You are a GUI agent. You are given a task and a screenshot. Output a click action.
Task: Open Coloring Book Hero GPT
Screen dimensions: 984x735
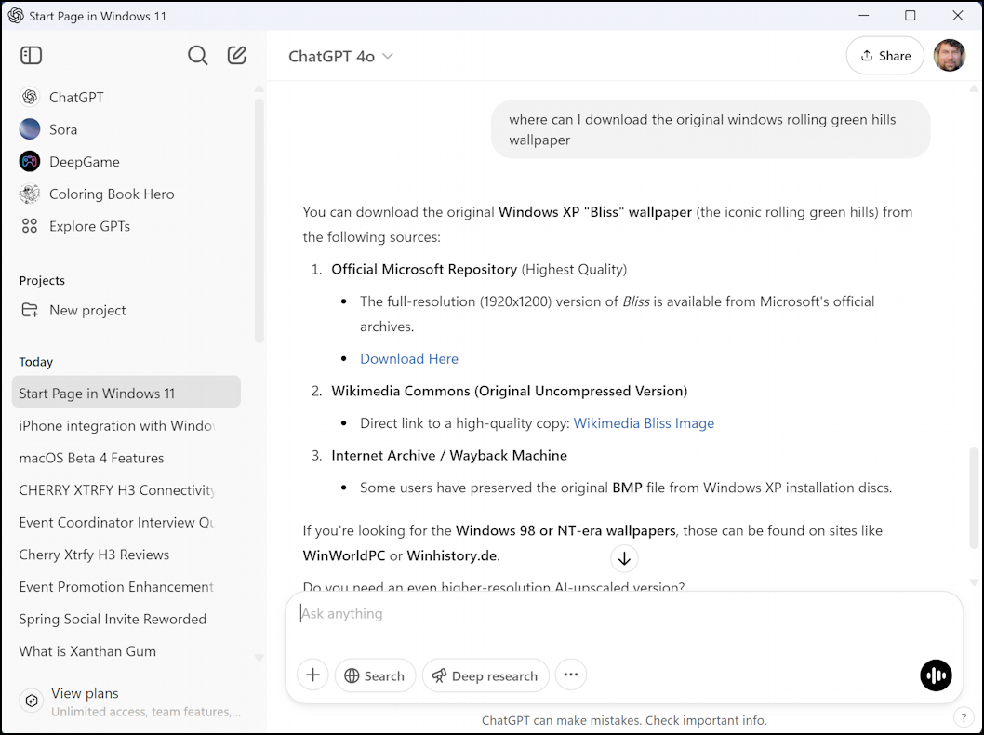pyautogui.click(x=30, y=194)
